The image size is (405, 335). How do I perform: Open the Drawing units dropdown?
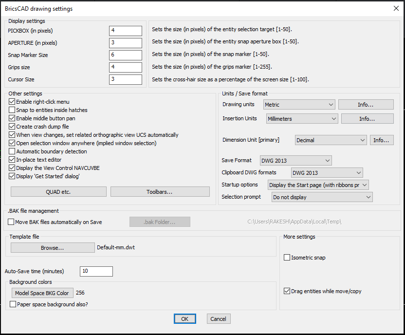299,105
